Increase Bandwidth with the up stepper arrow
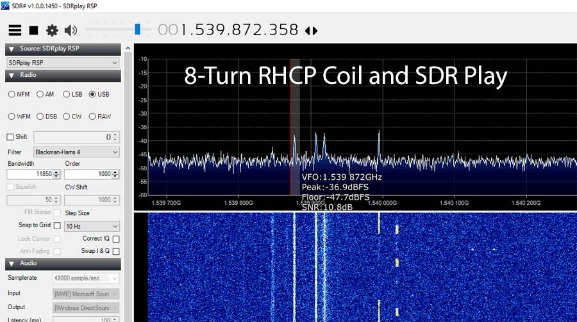The height and width of the screenshot is (322, 577). point(56,172)
